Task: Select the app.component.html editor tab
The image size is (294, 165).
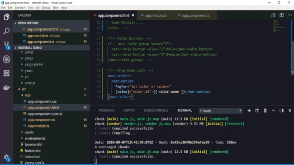Action: tap(114, 15)
